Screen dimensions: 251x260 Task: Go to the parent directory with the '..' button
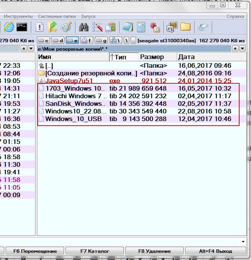coord(133,40)
